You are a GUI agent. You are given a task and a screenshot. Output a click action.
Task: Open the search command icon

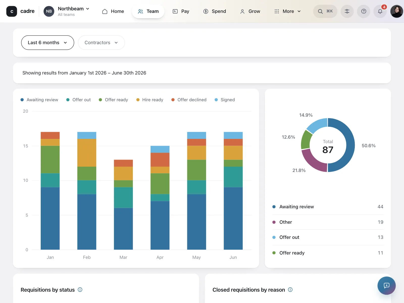pos(325,11)
